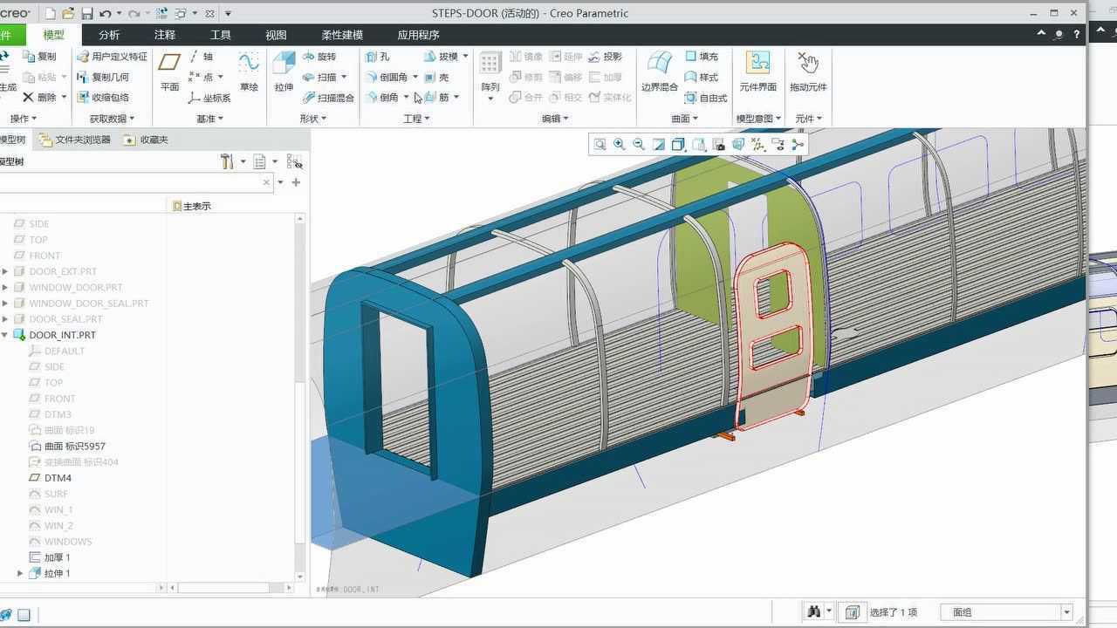Click the 平面 (Plane) datum tool
This screenshot has width=1117, height=628.
point(169,72)
